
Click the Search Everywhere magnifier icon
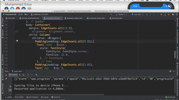(177, 14)
